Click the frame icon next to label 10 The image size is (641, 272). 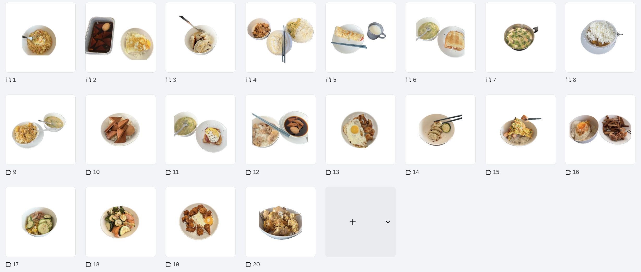coord(88,172)
